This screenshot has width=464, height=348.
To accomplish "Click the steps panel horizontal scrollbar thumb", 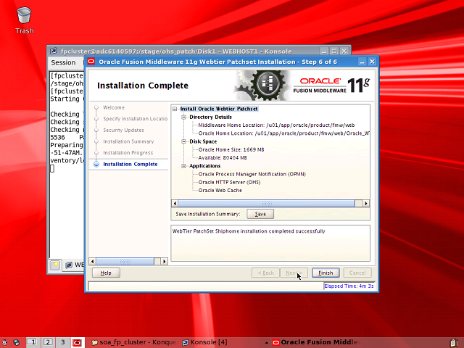I will (125, 261).
